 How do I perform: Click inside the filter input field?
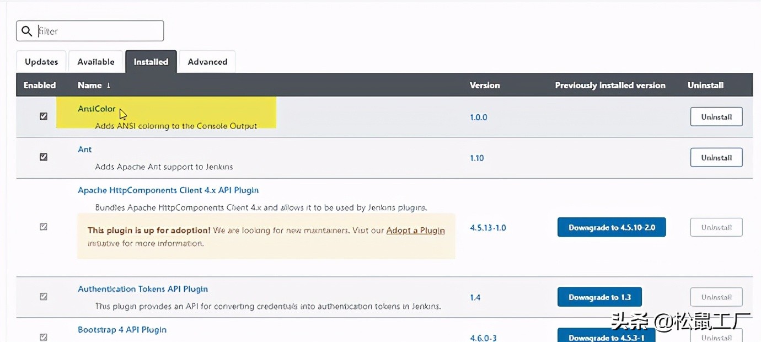pyautogui.click(x=94, y=30)
